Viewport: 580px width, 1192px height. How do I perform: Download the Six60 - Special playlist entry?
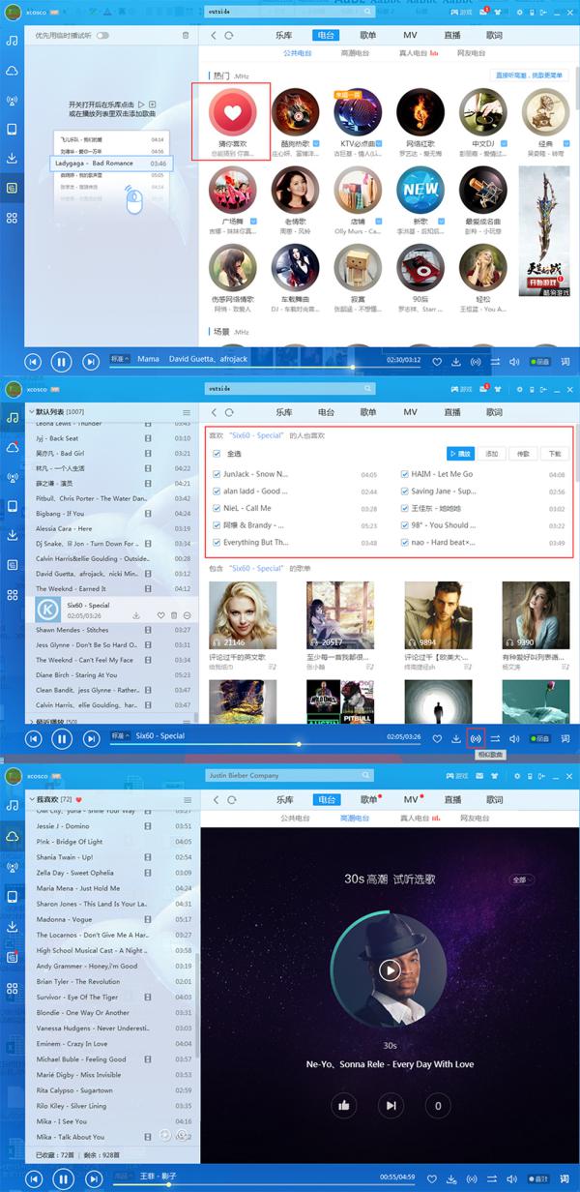tap(136, 615)
